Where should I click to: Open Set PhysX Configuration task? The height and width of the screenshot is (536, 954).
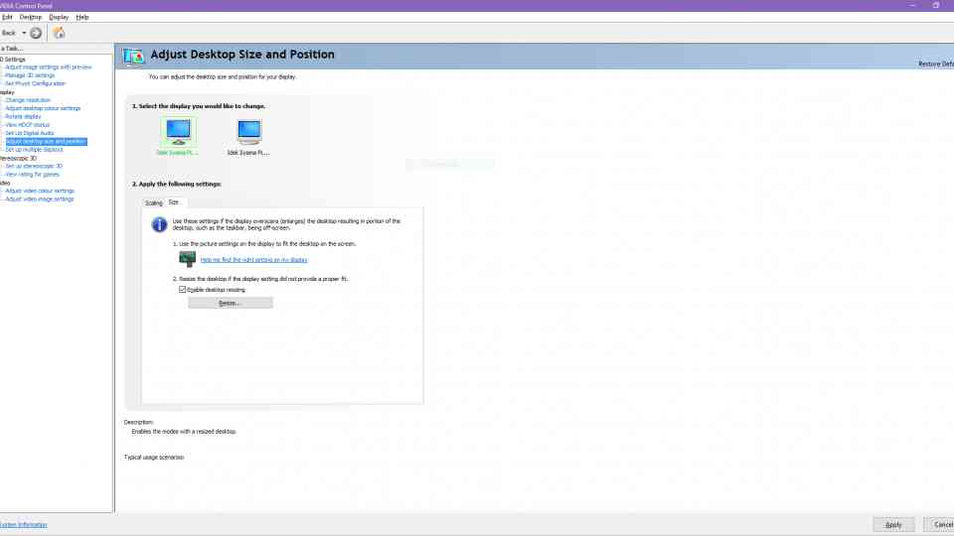click(36, 83)
